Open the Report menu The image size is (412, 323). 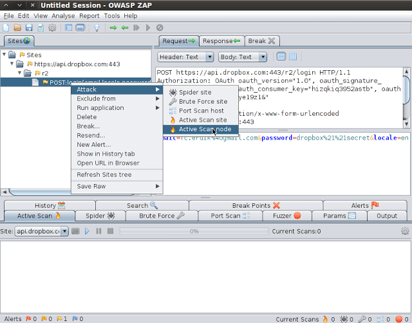89,15
